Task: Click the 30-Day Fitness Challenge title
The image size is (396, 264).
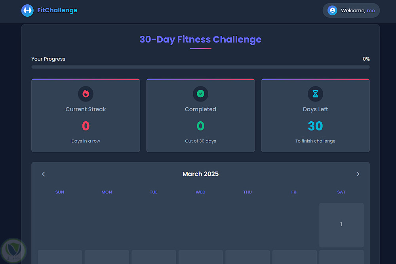Action: tap(200, 40)
